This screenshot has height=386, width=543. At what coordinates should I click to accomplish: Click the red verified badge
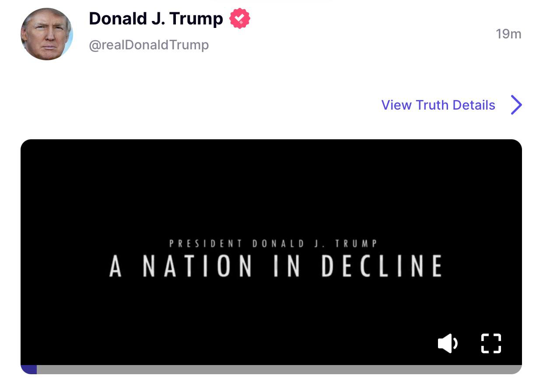(x=240, y=19)
